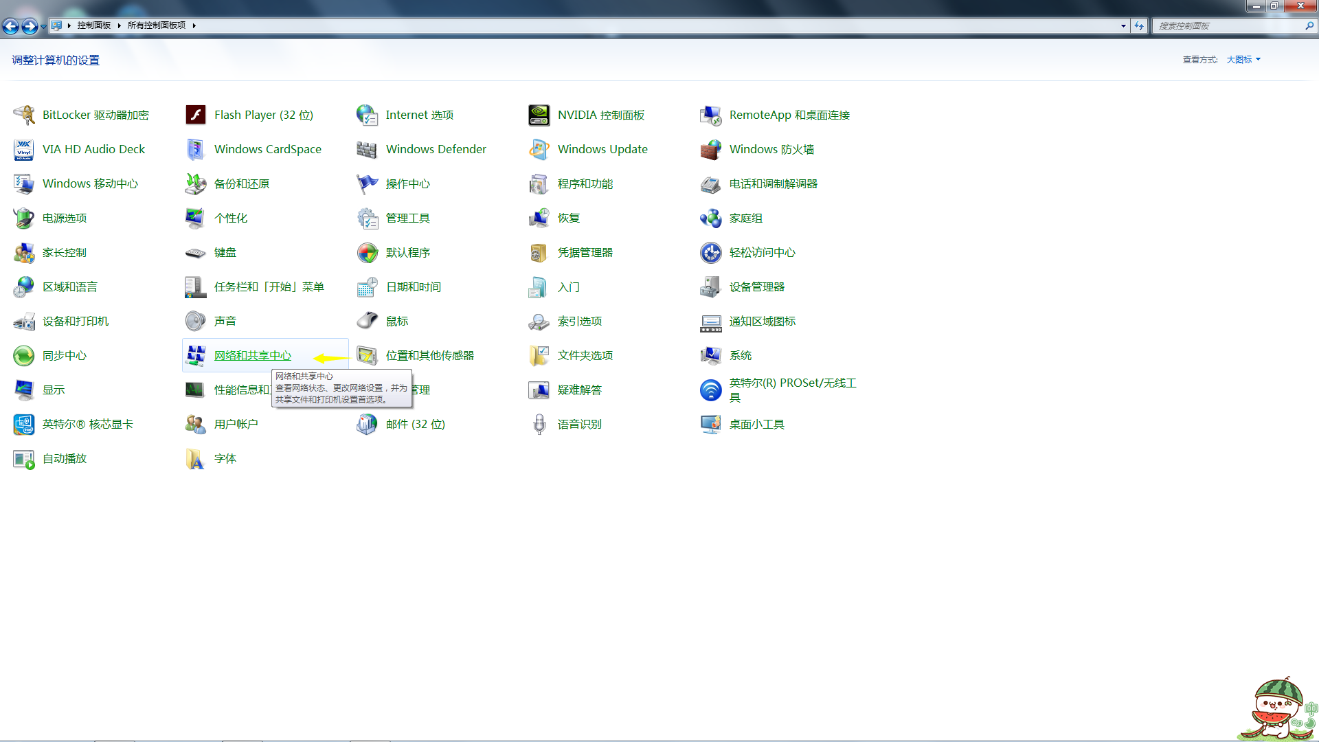The width and height of the screenshot is (1319, 742).
Task: Open the 声音 speaker icon
Action: (196, 321)
